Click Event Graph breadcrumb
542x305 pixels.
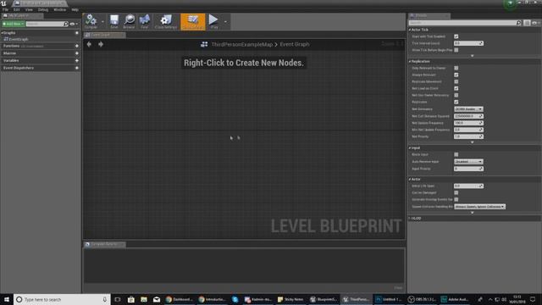click(x=295, y=44)
